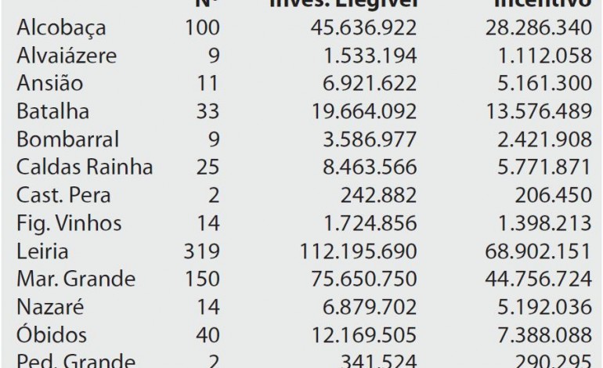Click the incentive value 68.902.151

(x=536, y=252)
